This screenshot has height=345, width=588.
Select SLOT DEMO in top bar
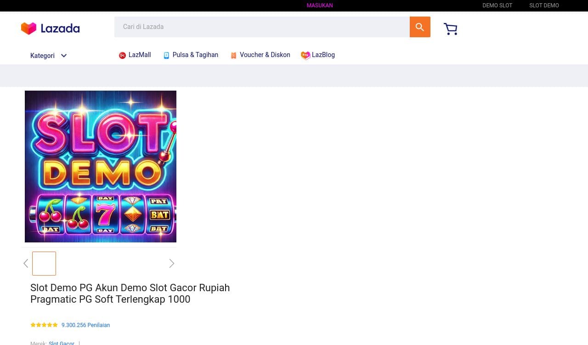coord(544,6)
